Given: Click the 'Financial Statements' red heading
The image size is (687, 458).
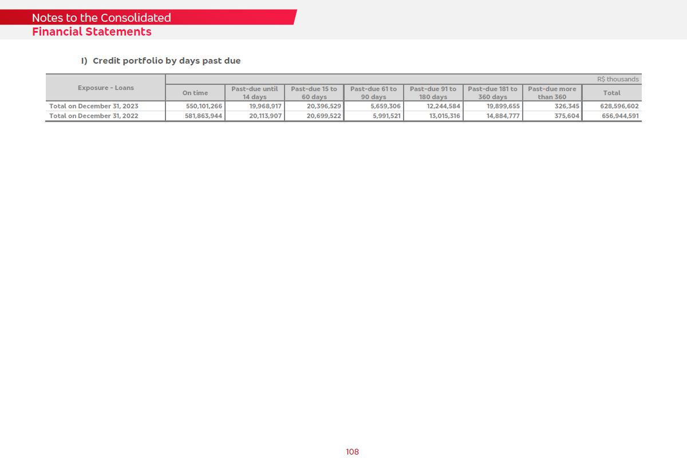Looking at the screenshot, I should 92,32.
